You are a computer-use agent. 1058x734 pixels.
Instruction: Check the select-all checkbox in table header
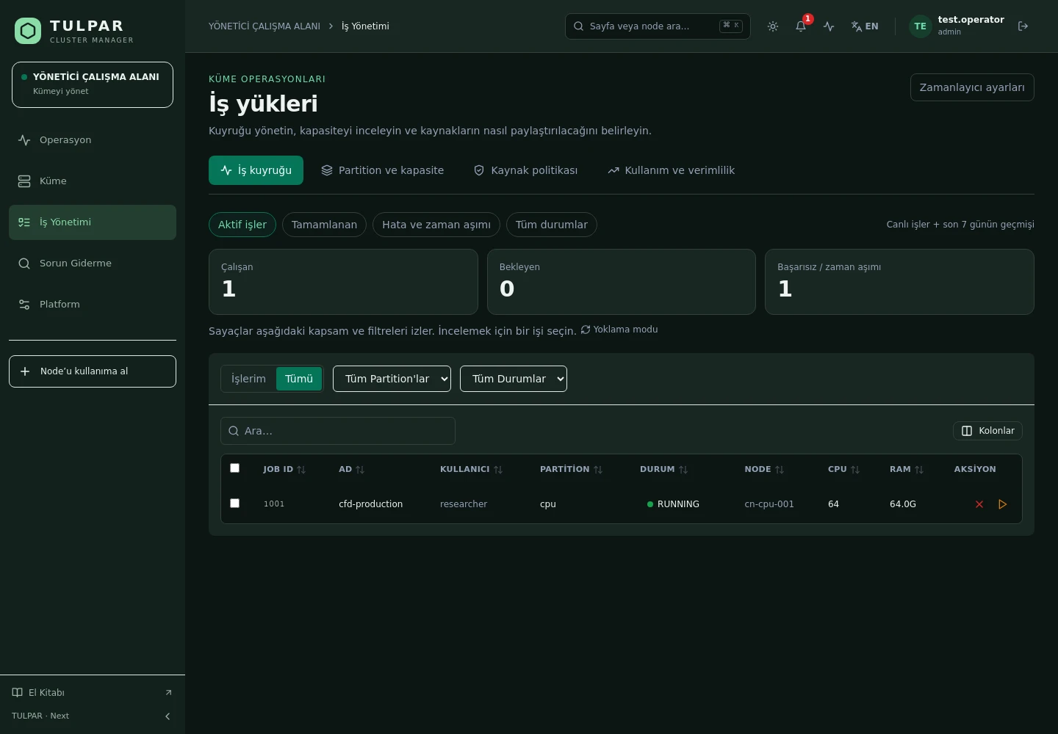point(235,468)
